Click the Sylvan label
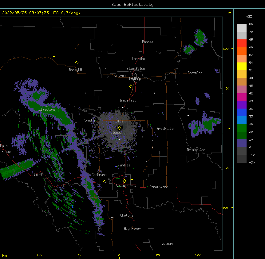 [x=120, y=75]
